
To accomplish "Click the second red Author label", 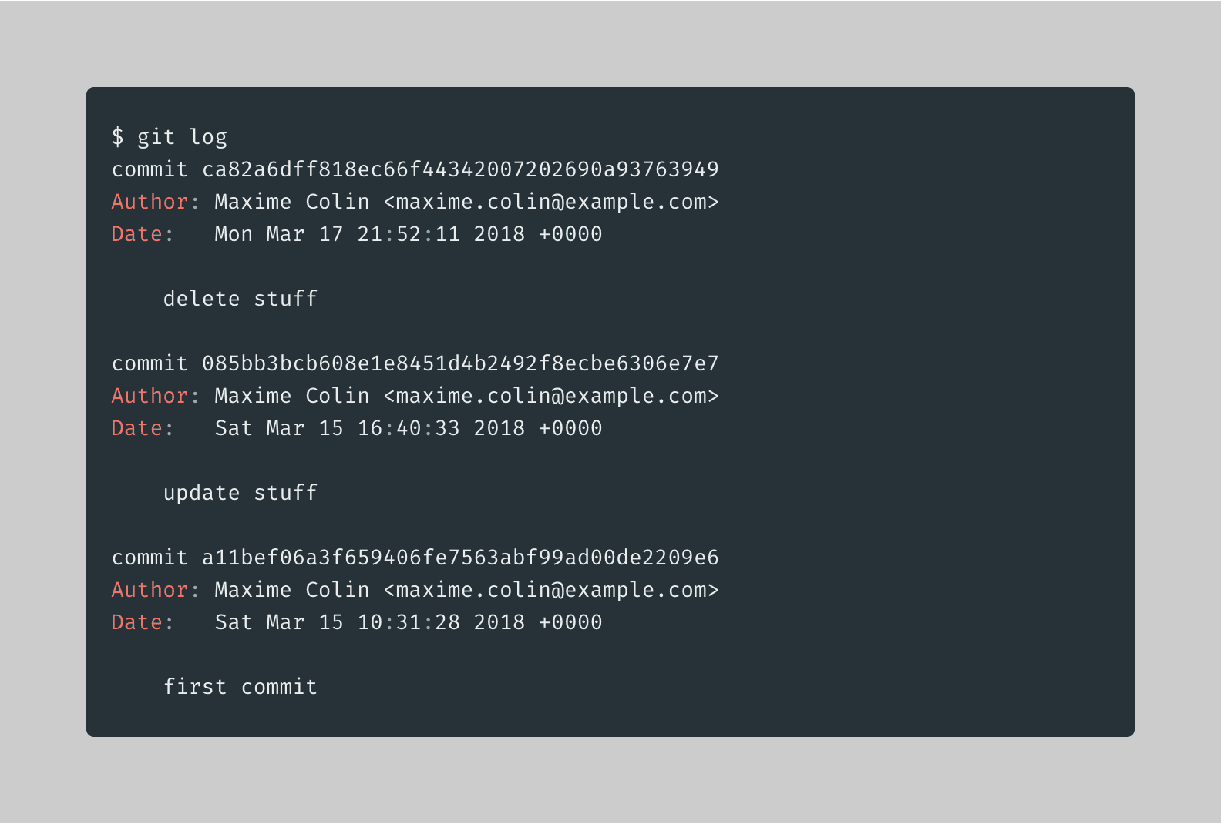I will click(x=150, y=396).
